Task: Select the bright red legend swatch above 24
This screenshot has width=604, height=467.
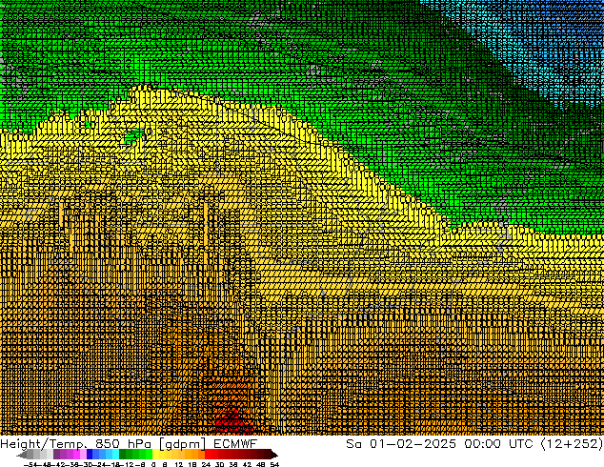Action: point(208,454)
